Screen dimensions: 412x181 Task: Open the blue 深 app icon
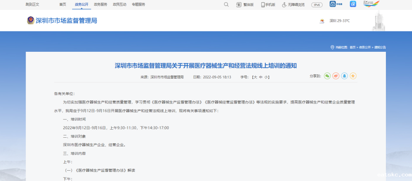click(x=353, y=4)
